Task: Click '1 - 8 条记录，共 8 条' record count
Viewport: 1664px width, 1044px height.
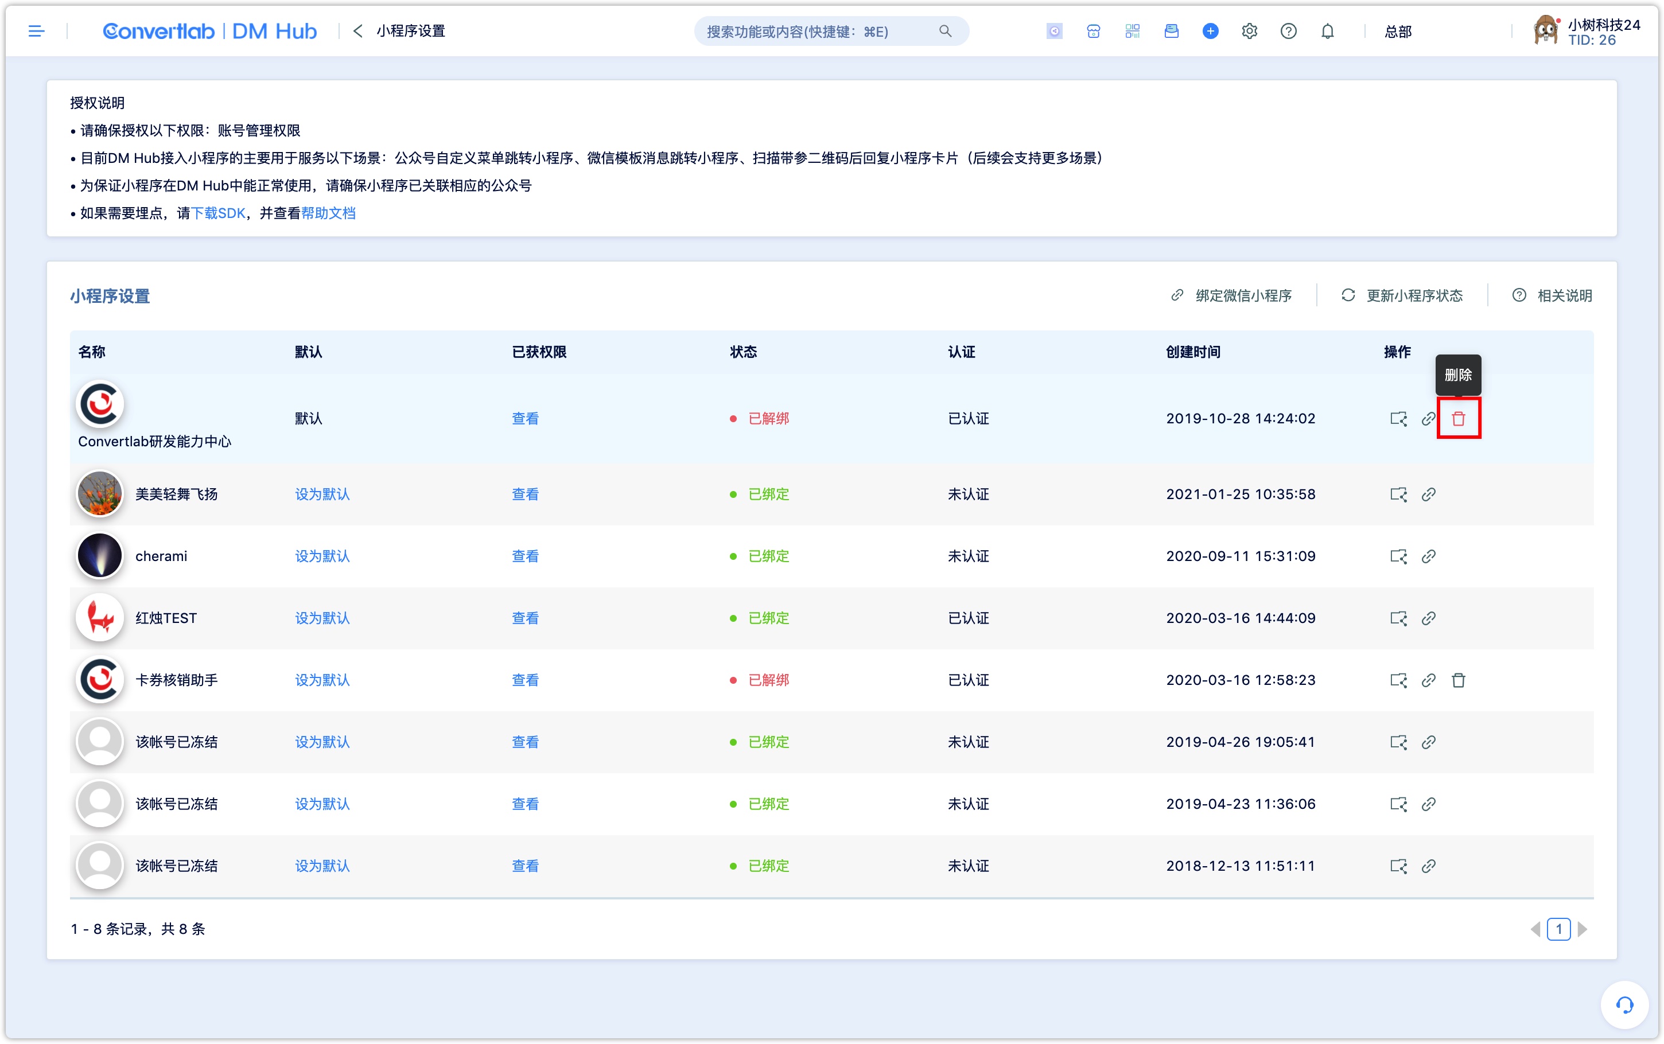Action: click(x=138, y=929)
